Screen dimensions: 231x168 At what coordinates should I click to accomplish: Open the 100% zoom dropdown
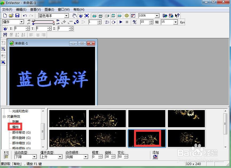[x=157, y=15]
